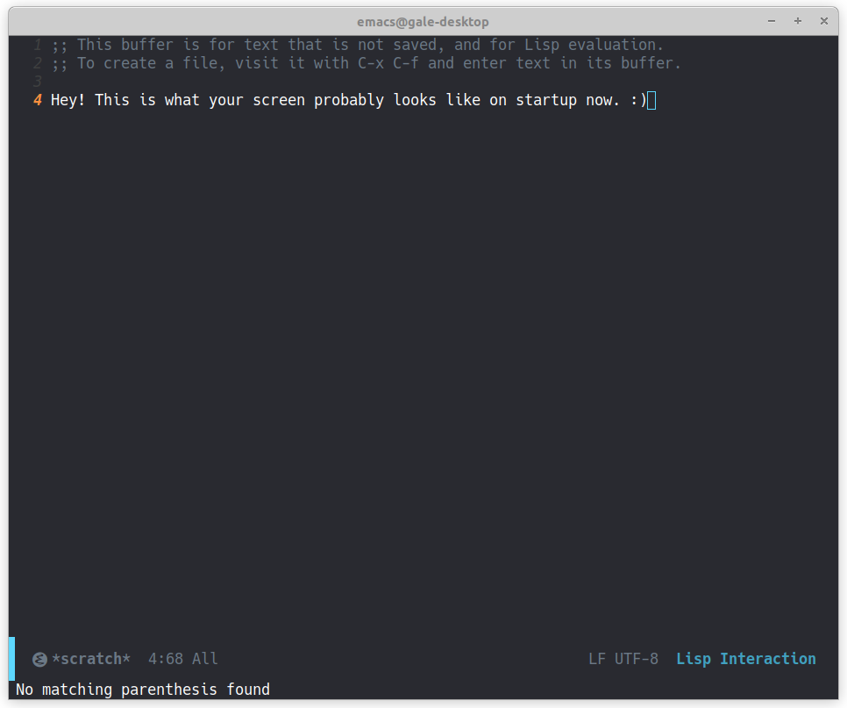Click the emacs@gale-desktop title bar
847x708 pixels.
pyautogui.click(x=423, y=21)
